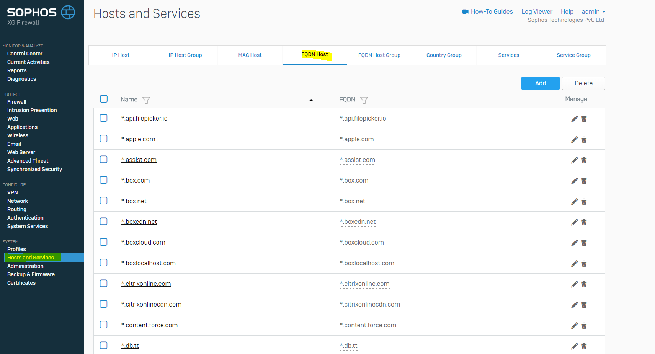655x354 pixels.
Task: Edit the *.boxcdn.net row
Action: click(574, 222)
